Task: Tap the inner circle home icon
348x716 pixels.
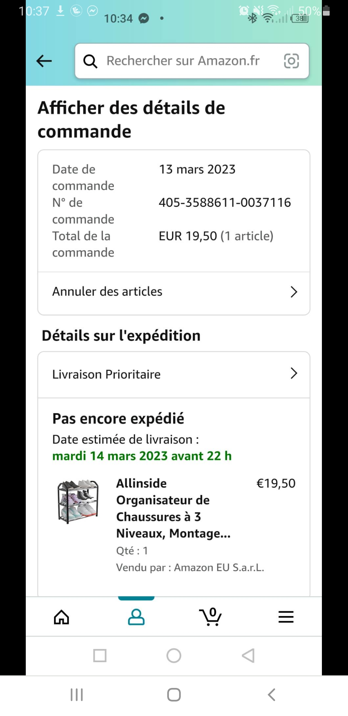Action: coord(174,656)
